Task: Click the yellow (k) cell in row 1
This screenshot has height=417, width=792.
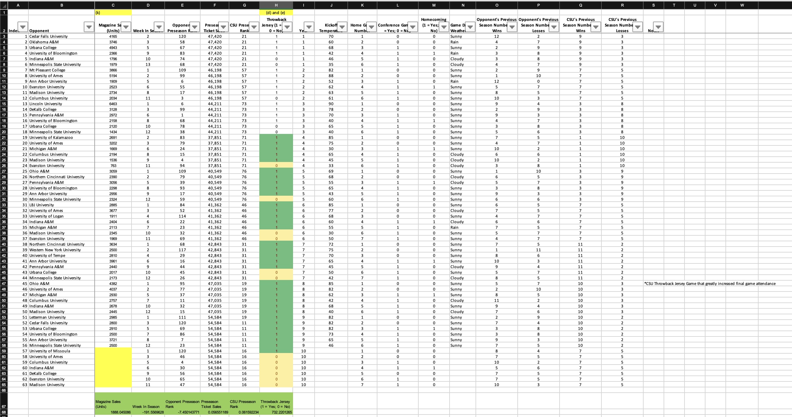Action: [x=113, y=12]
